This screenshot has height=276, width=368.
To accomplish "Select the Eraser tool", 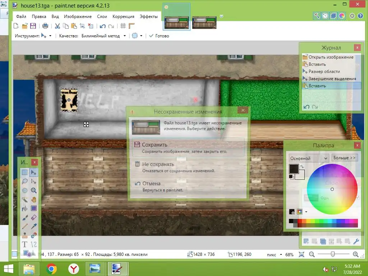I will [x=33, y=217].
